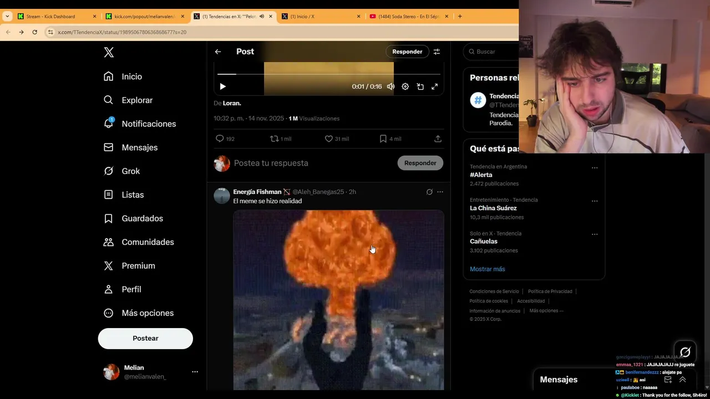Switch to Inicio / X tab
710x399 pixels.
click(x=321, y=17)
